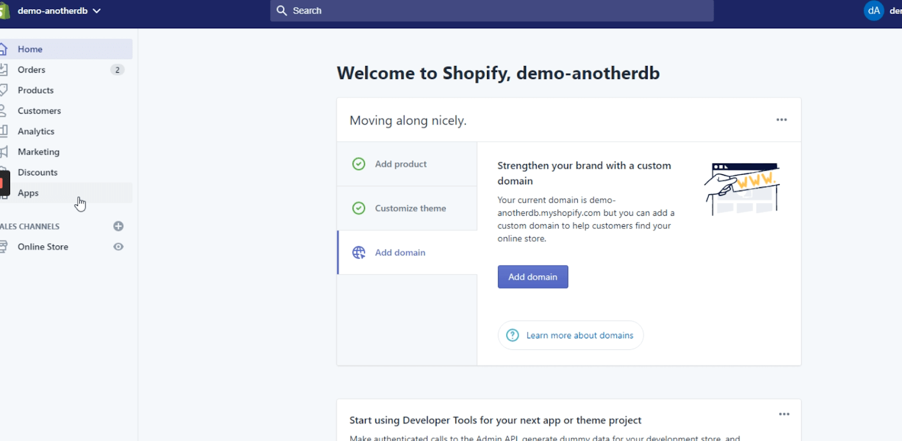
Task: Select the Customize theme step
Action: click(x=407, y=208)
